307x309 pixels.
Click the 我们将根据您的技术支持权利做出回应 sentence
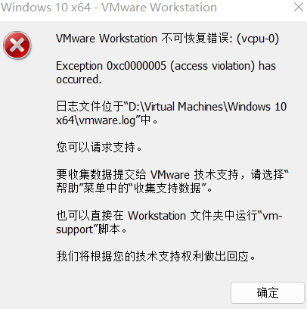pos(156,256)
